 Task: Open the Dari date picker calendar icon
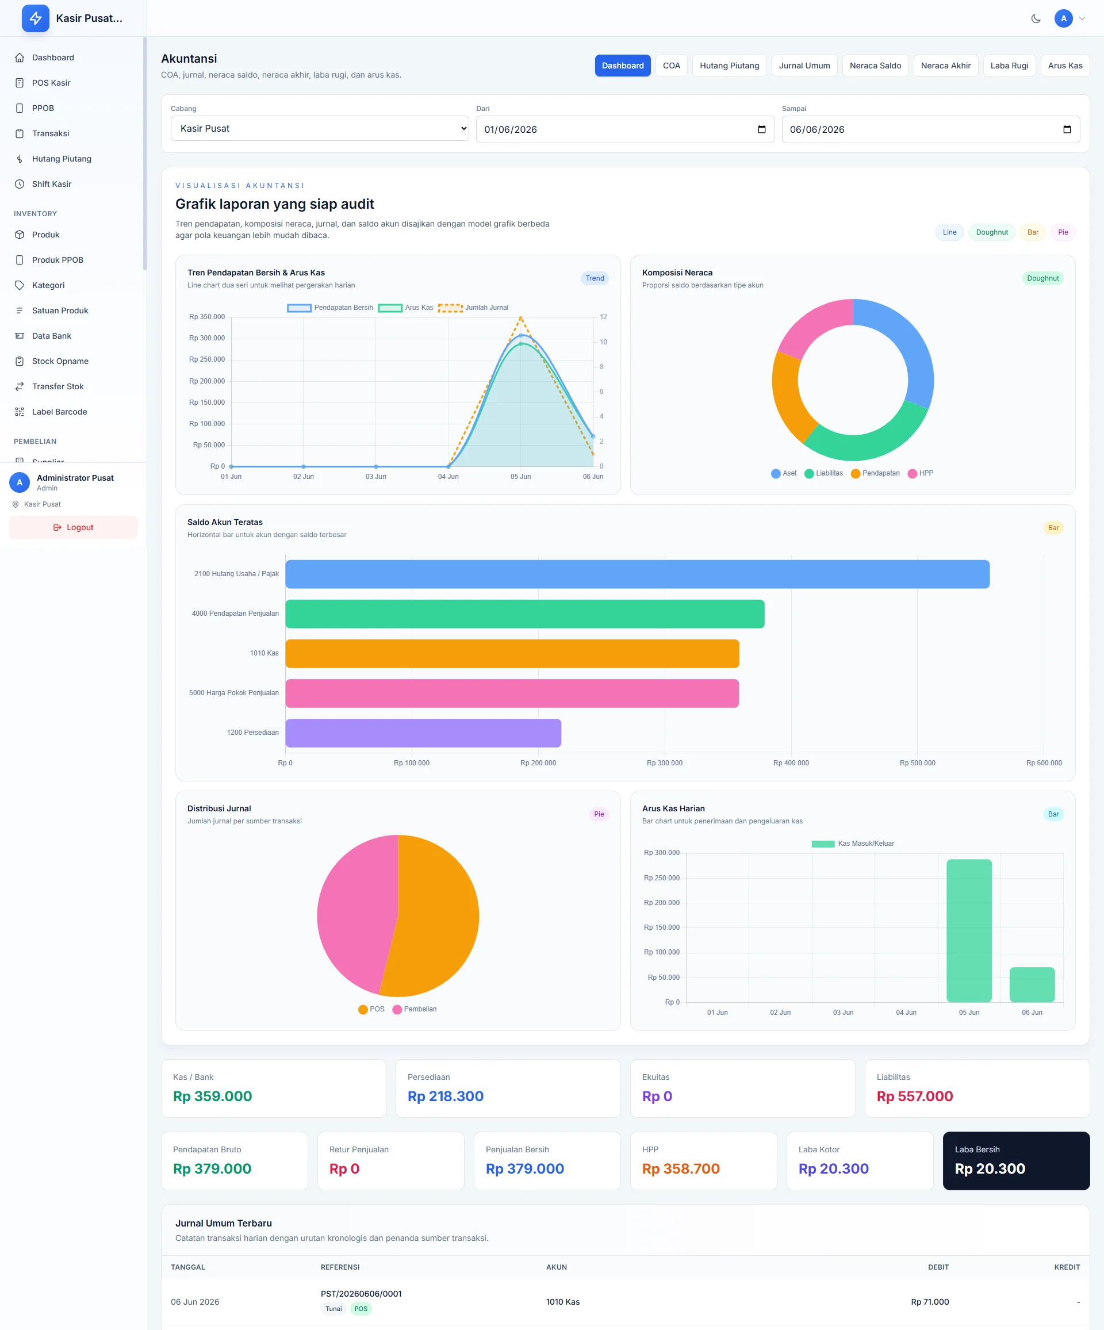click(761, 130)
